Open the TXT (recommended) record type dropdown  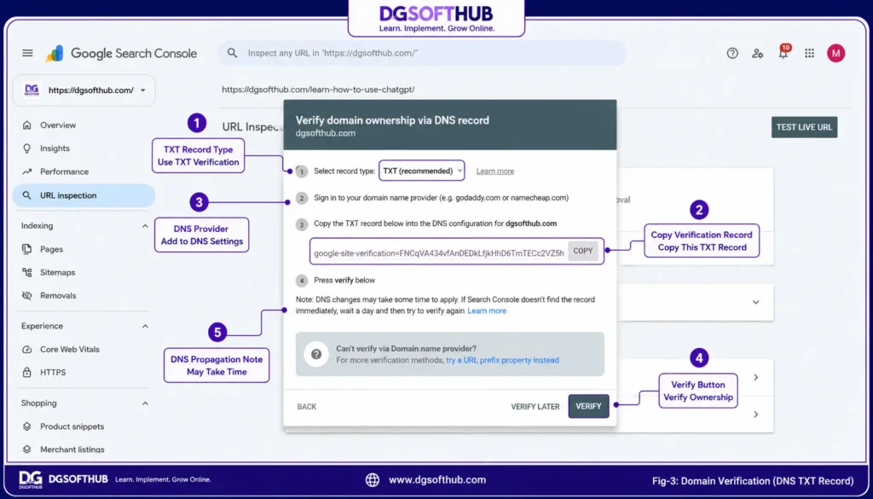click(x=421, y=171)
